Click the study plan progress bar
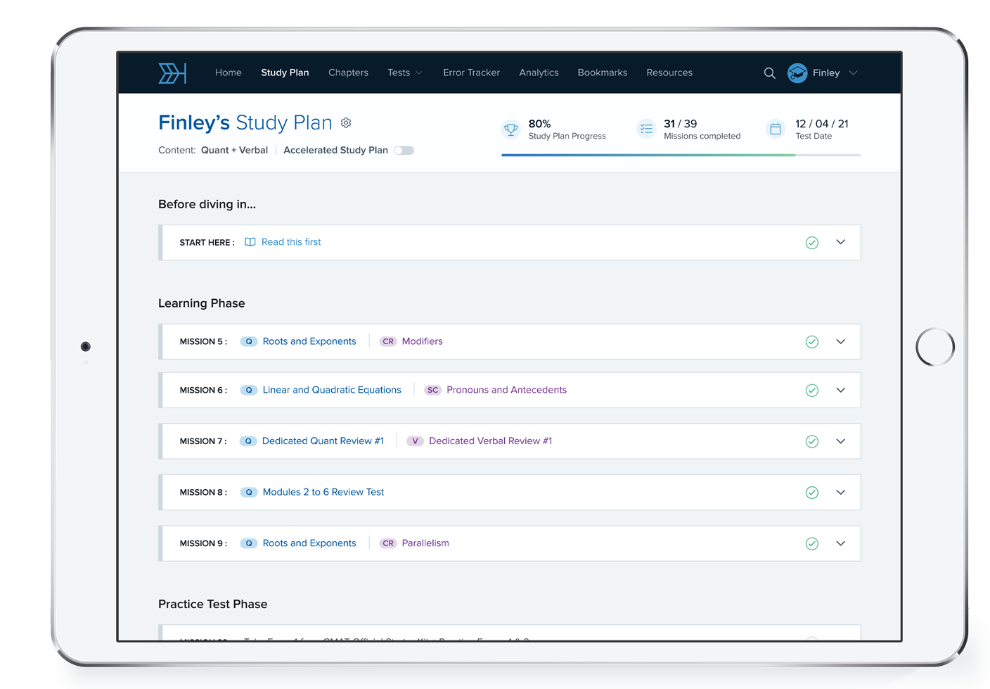 point(680,155)
